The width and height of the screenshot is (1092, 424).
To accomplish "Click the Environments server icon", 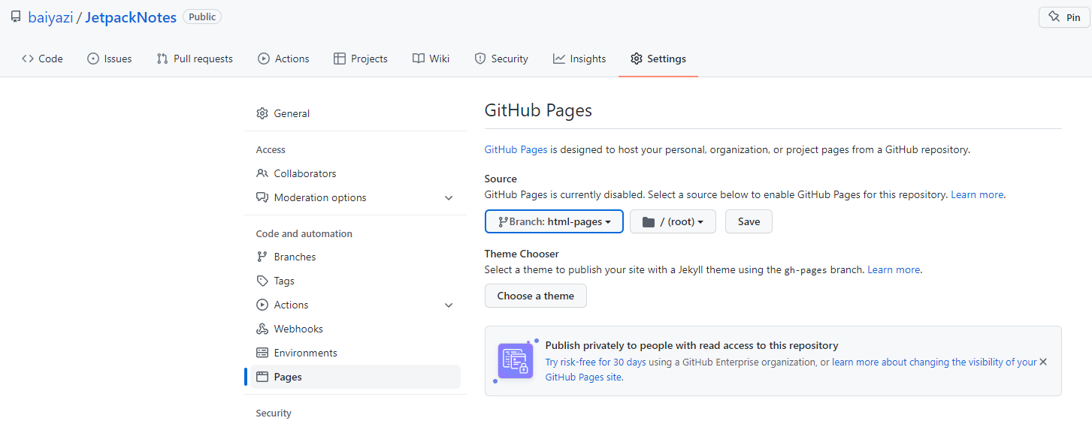I will point(262,353).
